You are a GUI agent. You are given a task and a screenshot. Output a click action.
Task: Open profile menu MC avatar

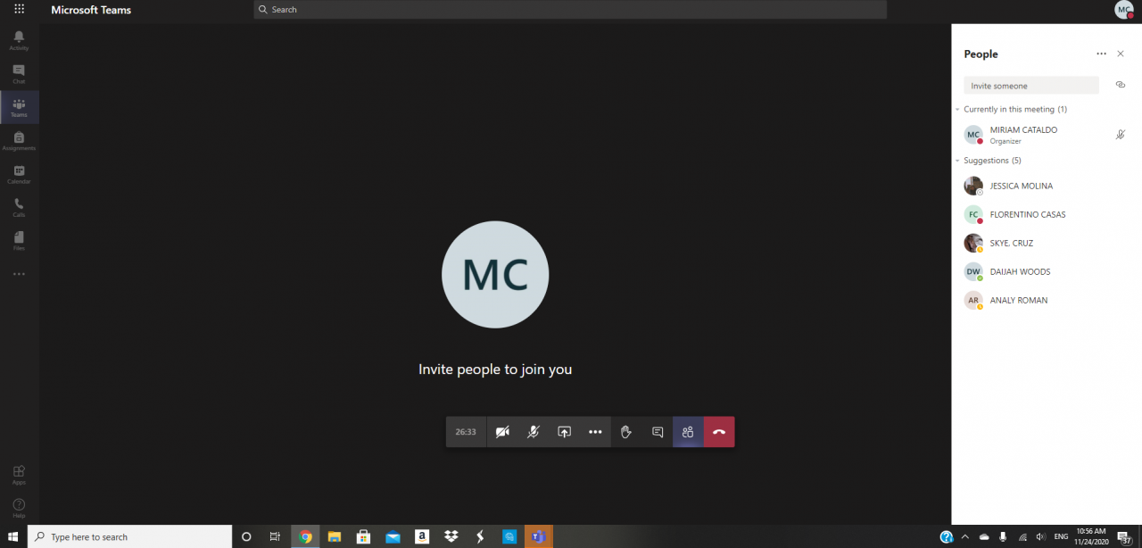(1123, 10)
